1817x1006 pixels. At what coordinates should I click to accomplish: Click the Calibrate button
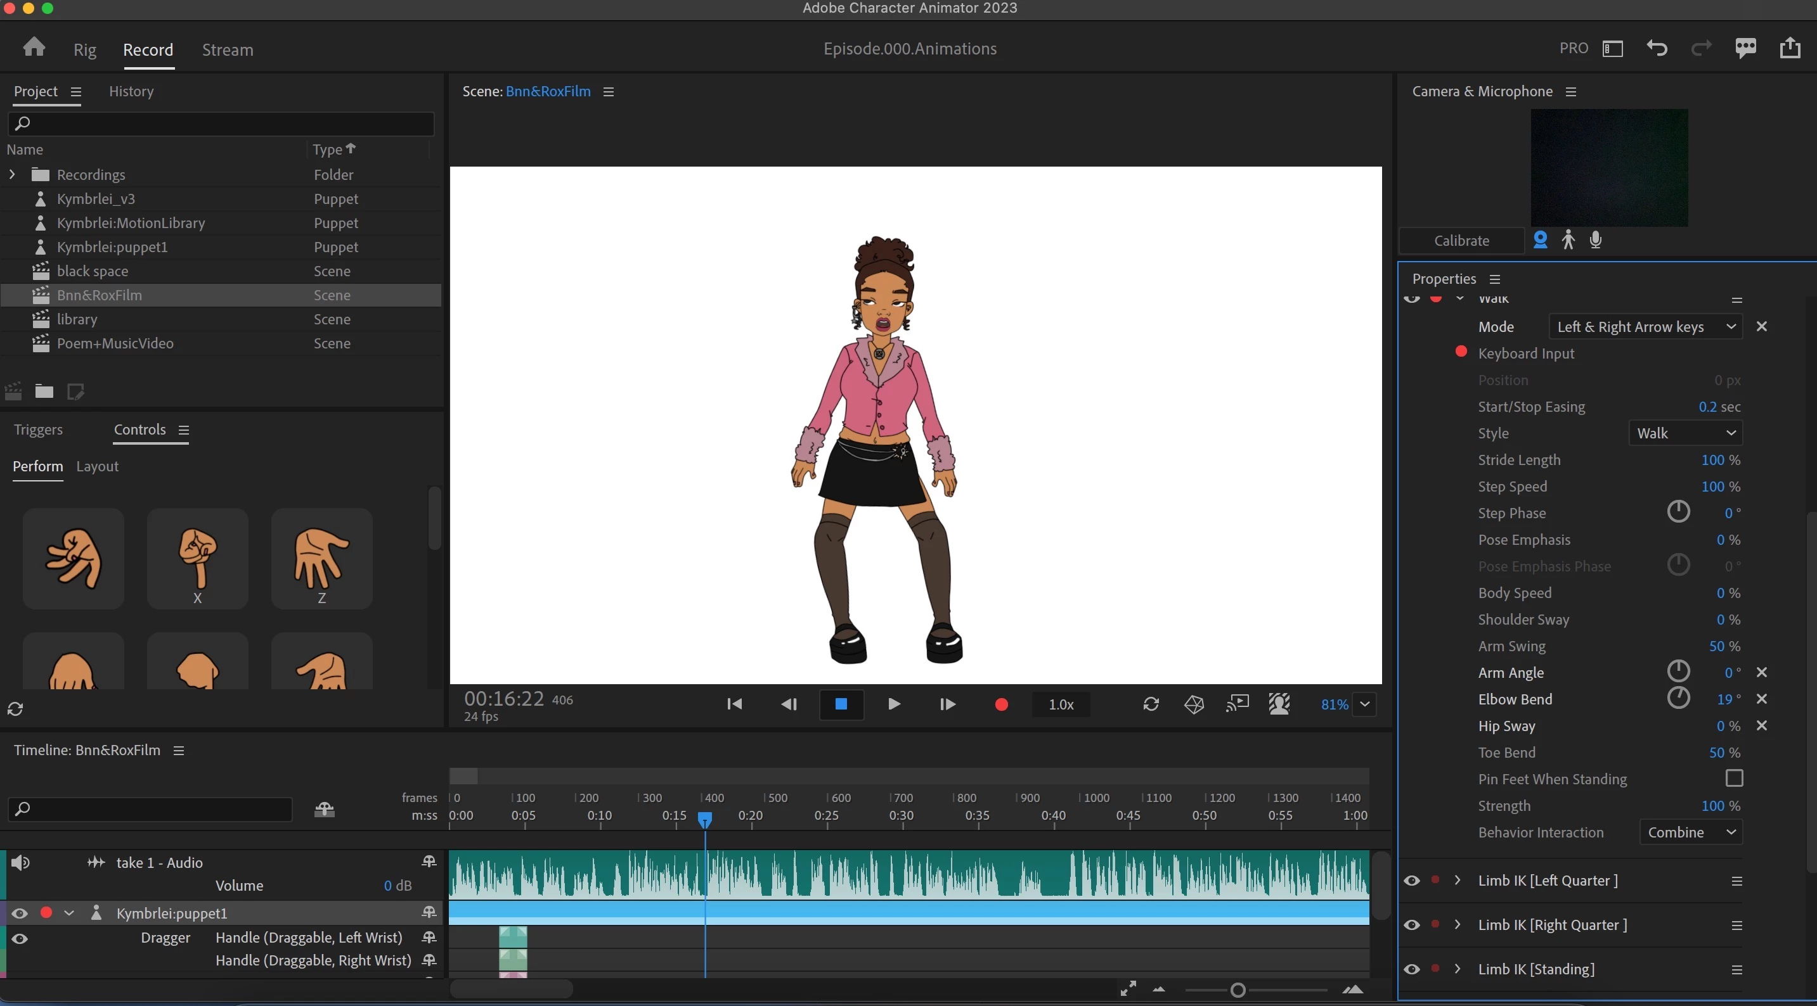pos(1461,240)
